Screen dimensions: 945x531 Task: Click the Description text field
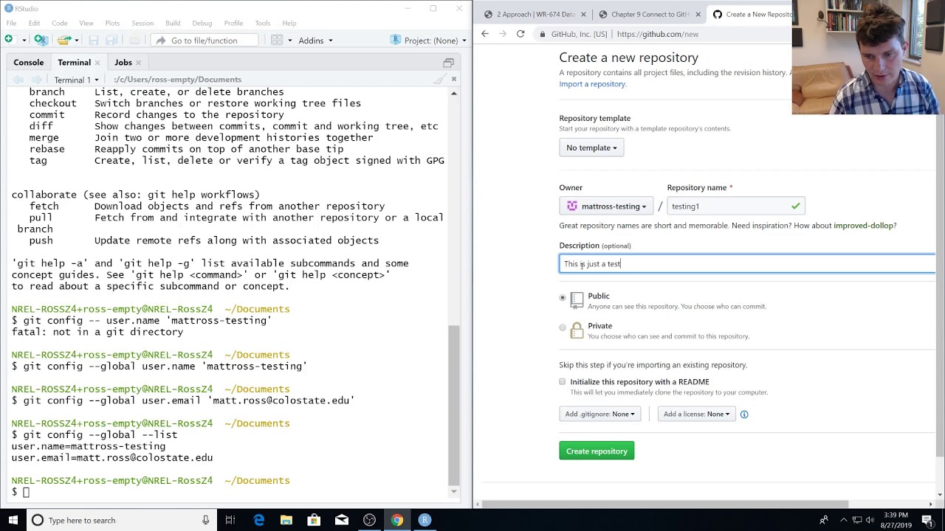(747, 264)
